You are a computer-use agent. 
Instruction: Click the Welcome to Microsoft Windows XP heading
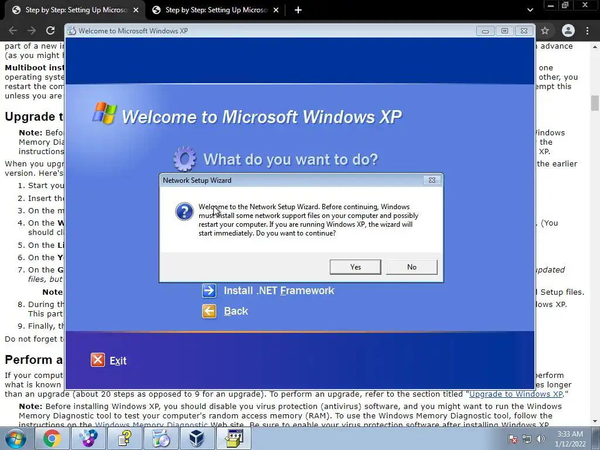tap(262, 117)
